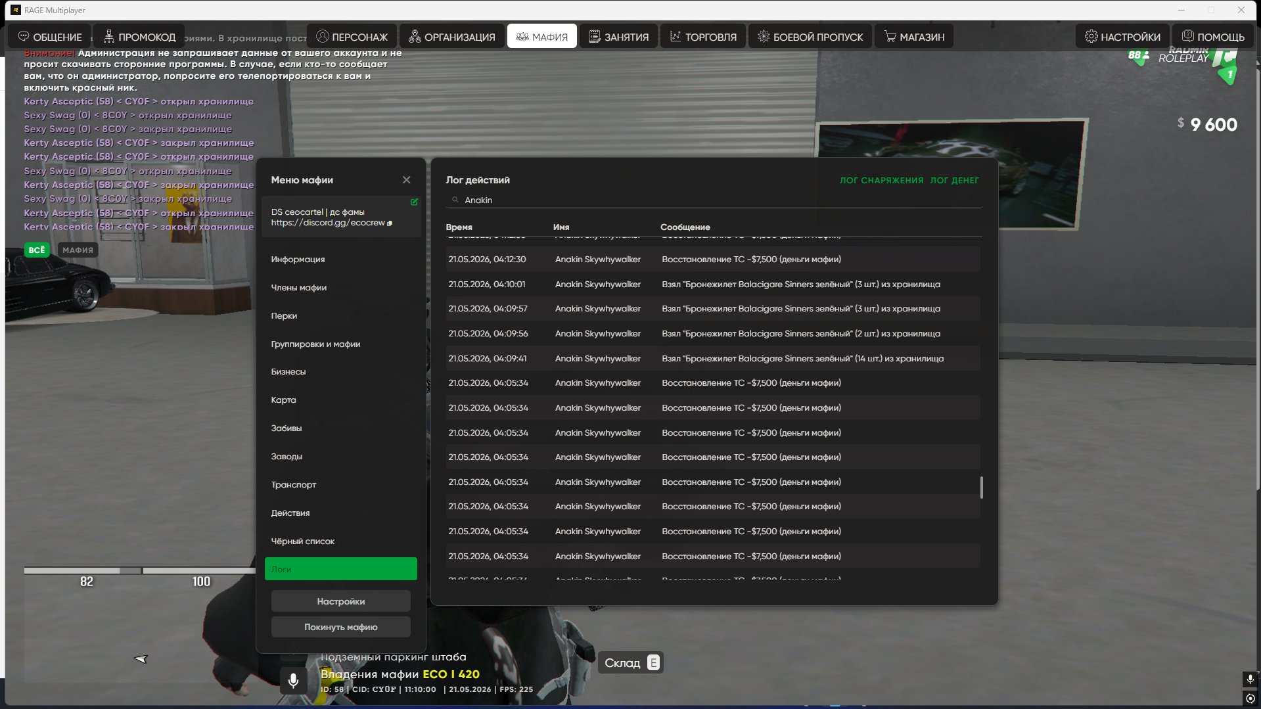Click the E key hint beside Склад

653,662
